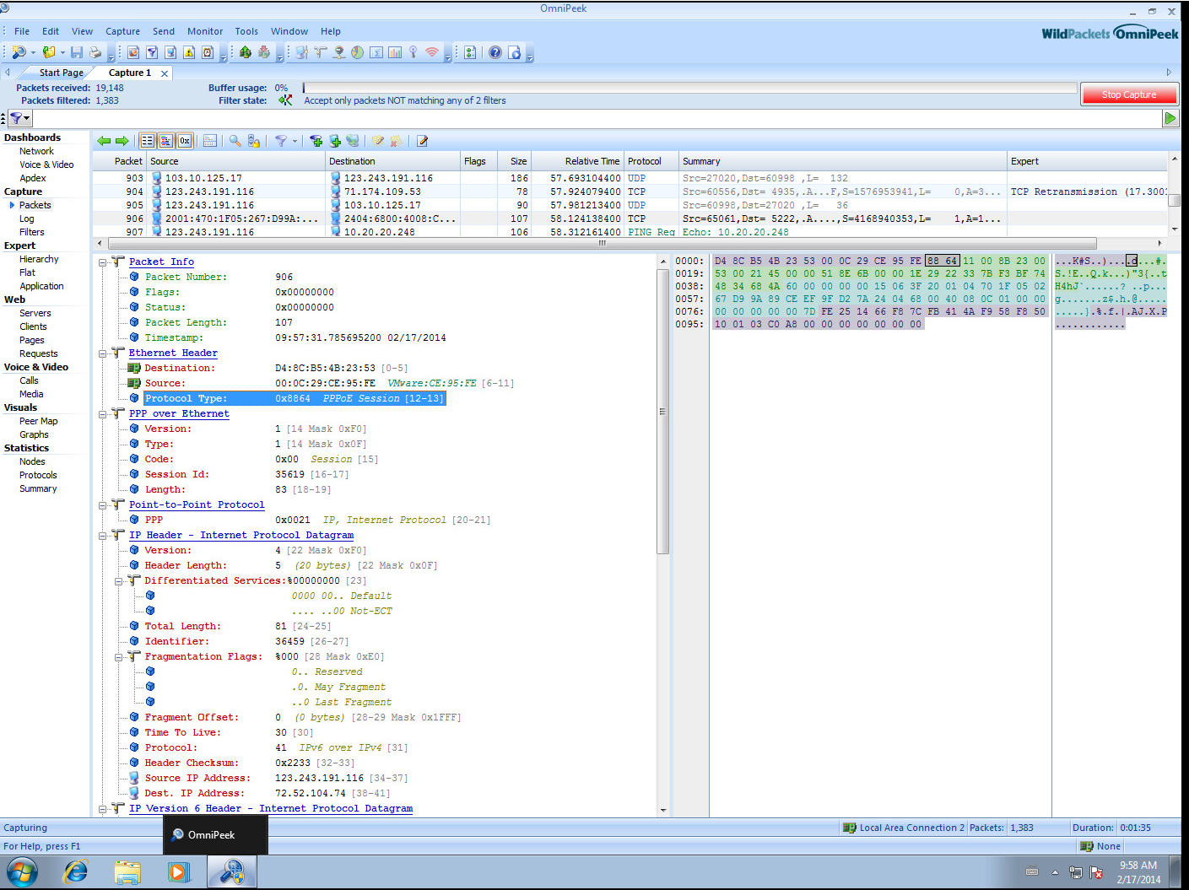Open the Monitor menu
The image size is (1189, 890).
205,31
